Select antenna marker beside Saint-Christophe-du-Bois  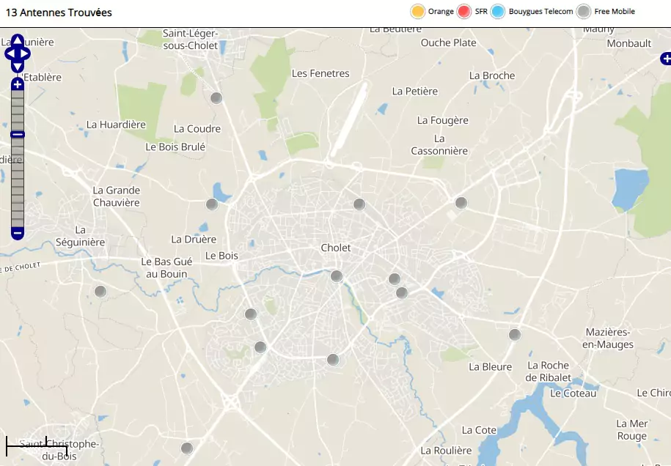point(187,448)
